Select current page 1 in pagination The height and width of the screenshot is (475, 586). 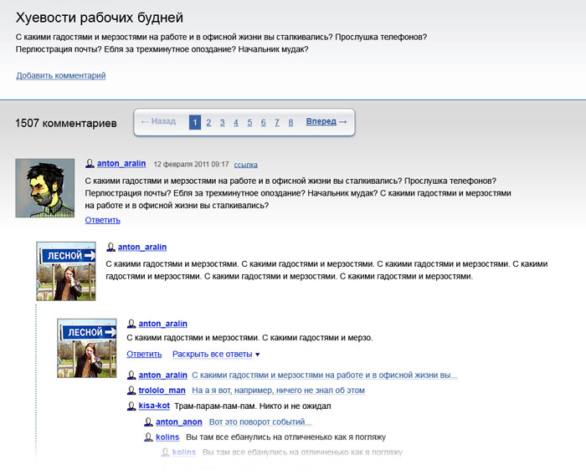point(195,122)
